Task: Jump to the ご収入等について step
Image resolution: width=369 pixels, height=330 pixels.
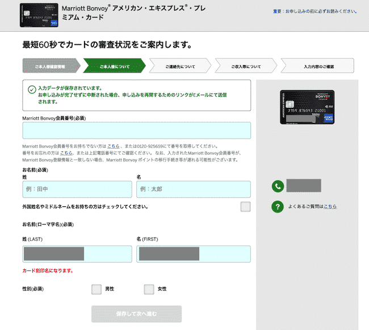Action: coord(246,66)
